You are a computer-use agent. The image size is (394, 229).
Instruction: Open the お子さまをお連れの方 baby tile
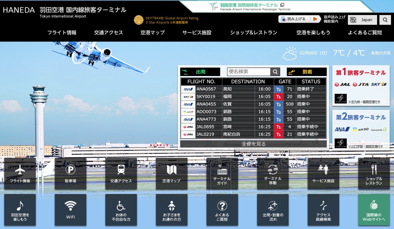point(171,210)
